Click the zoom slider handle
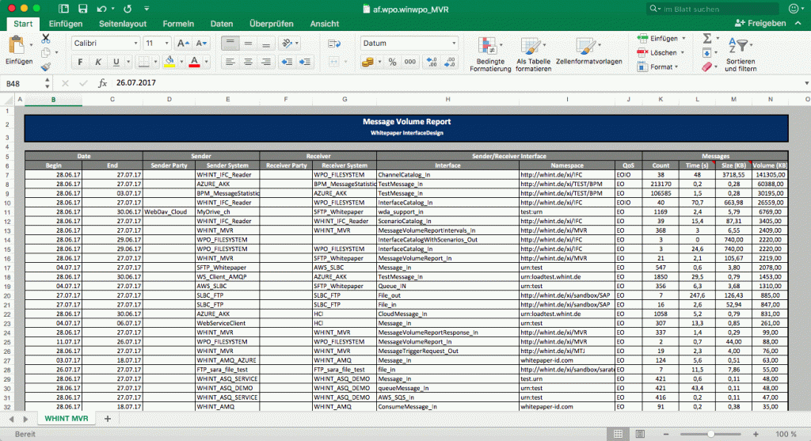 [711, 435]
